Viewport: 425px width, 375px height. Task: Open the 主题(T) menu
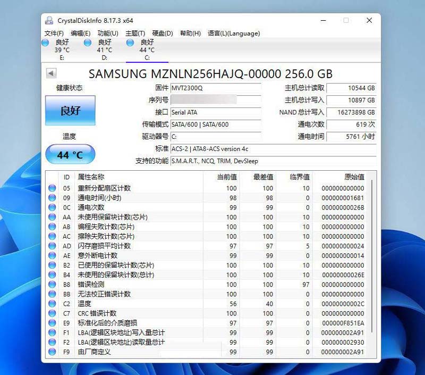[x=135, y=33]
